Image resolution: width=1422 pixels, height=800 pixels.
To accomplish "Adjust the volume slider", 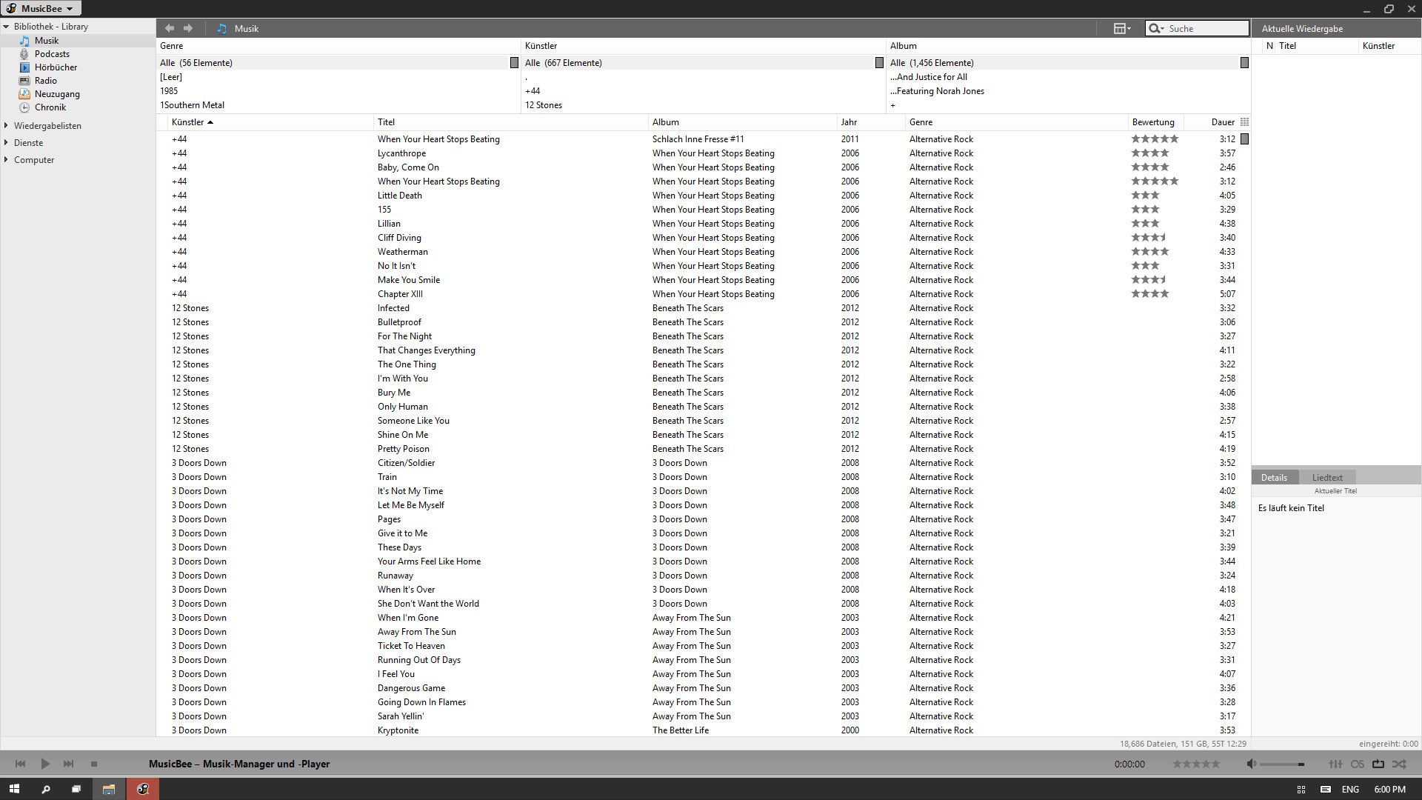I will (1282, 764).
